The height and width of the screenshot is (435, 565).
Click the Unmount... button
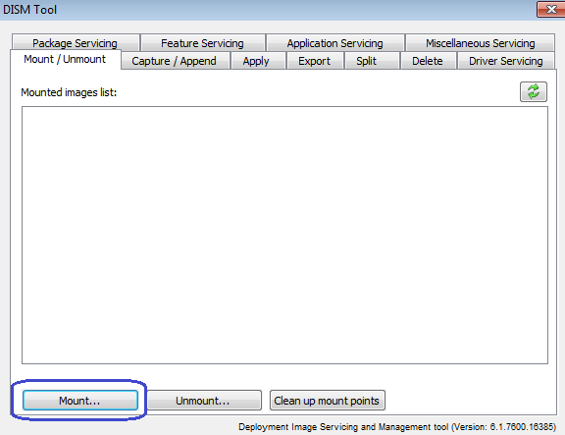204,401
